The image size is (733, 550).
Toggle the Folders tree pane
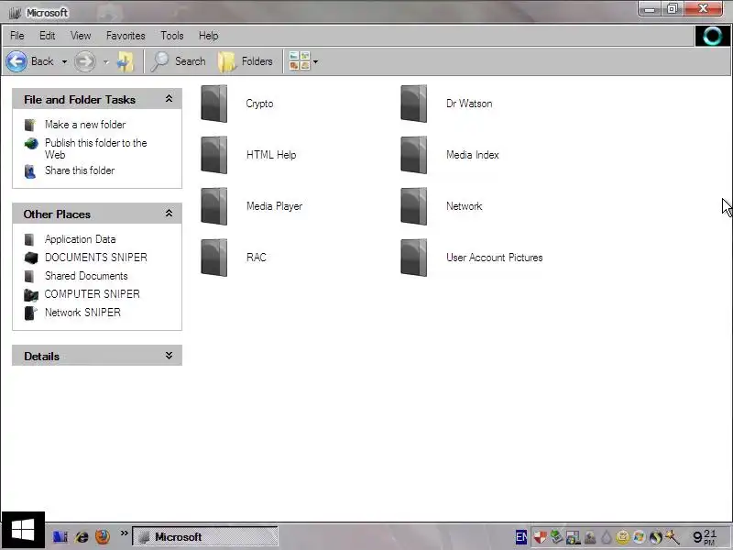pos(246,61)
